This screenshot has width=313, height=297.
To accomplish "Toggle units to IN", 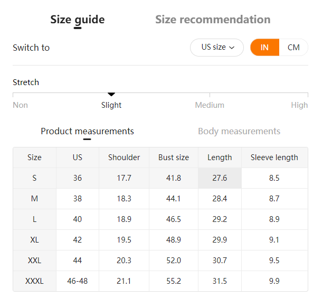I will [264, 48].
